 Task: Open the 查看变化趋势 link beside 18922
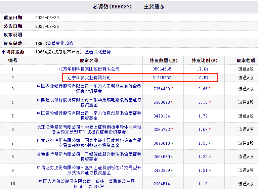coord(60,43)
